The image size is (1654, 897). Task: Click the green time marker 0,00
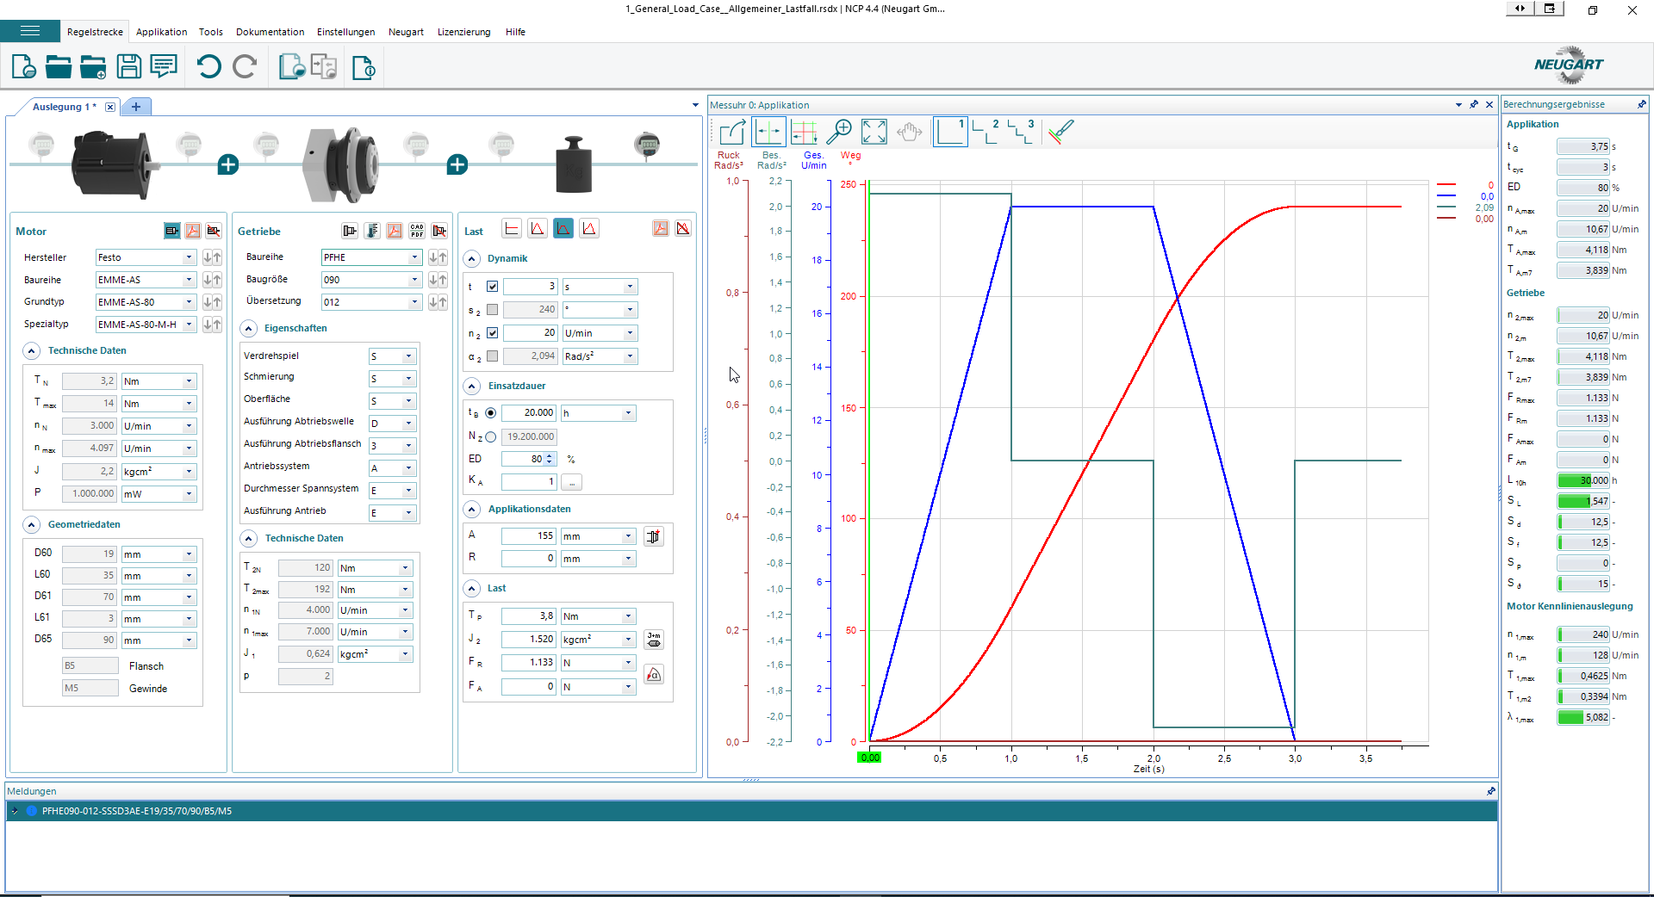click(x=869, y=758)
